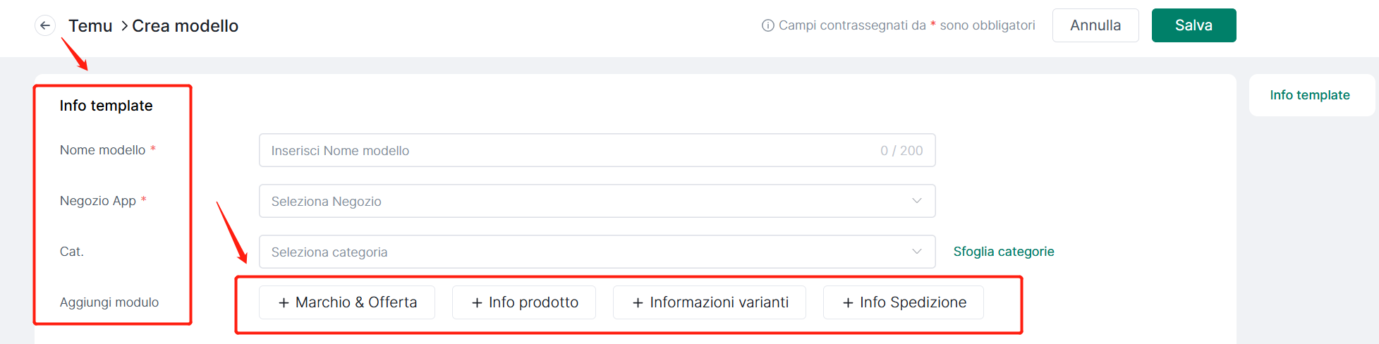Open the Temu breadcrumb item
The width and height of the screenshot is (1379, 344).
[x=90, y=25]
